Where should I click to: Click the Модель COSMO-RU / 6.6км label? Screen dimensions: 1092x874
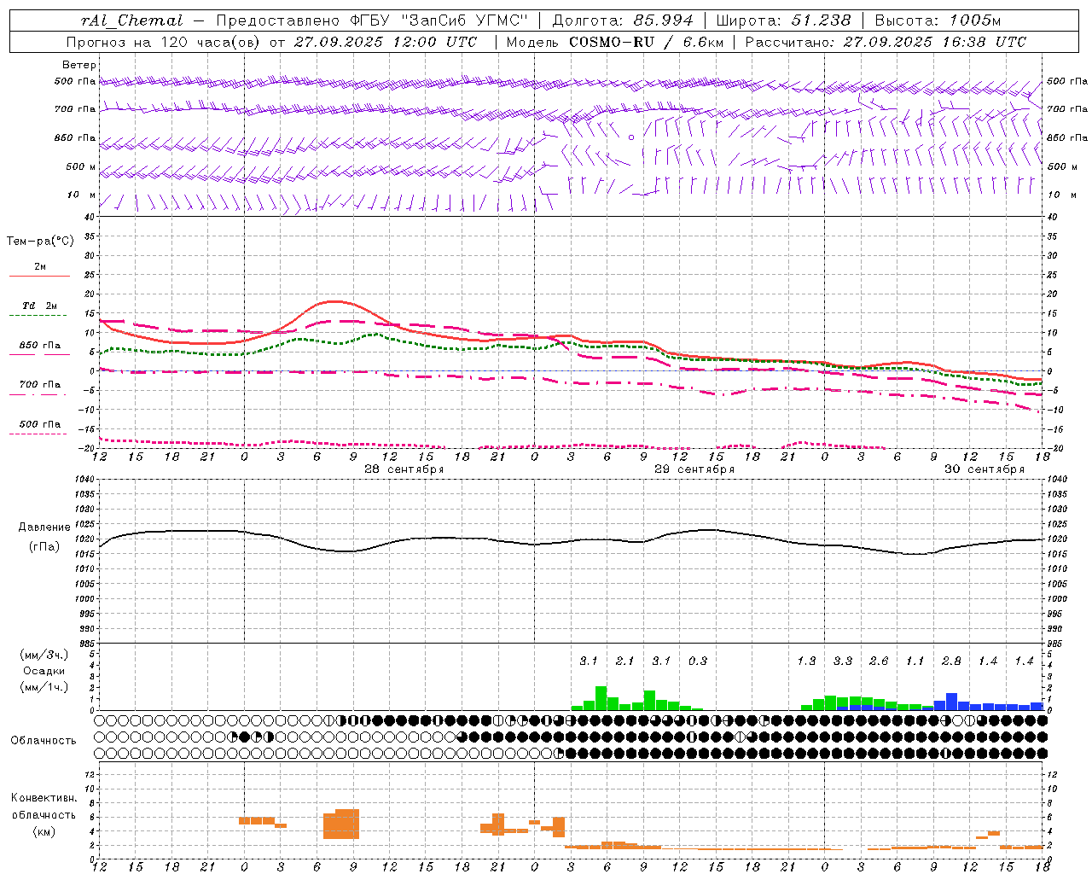[615, 42]
